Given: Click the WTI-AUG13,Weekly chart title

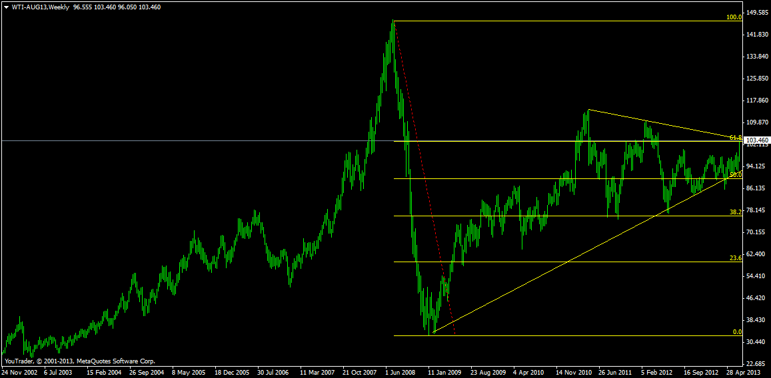Looking at the screenshot, I should [41, 7].
